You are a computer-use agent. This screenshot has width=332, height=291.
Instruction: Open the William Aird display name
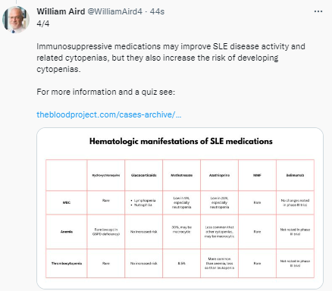click(x=61, y=11)
